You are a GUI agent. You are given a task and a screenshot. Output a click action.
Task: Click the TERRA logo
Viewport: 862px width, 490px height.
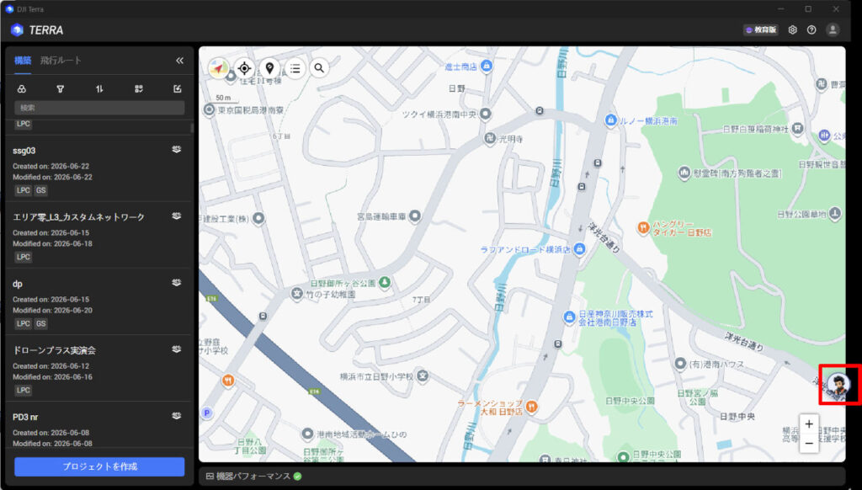click(x=37, y=29)
